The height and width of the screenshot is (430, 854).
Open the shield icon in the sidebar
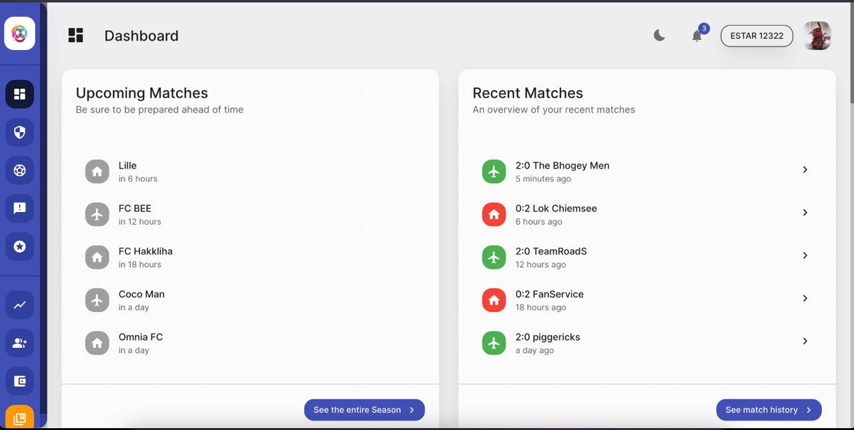19,132
